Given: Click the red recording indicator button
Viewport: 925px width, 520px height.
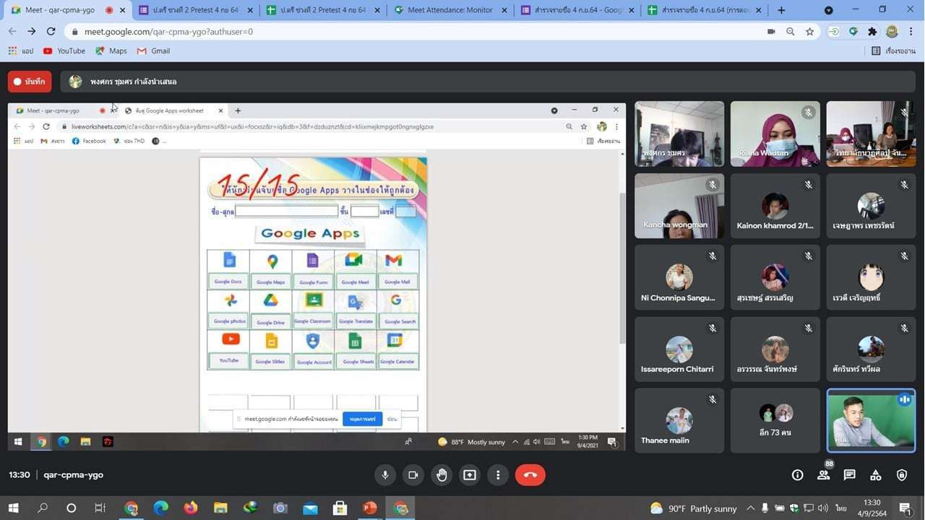Looking at the screenshot, I should 30,82.
